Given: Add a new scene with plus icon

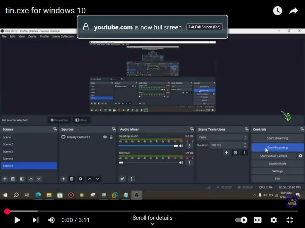Looking at the screenshot, I should (5, 179).
